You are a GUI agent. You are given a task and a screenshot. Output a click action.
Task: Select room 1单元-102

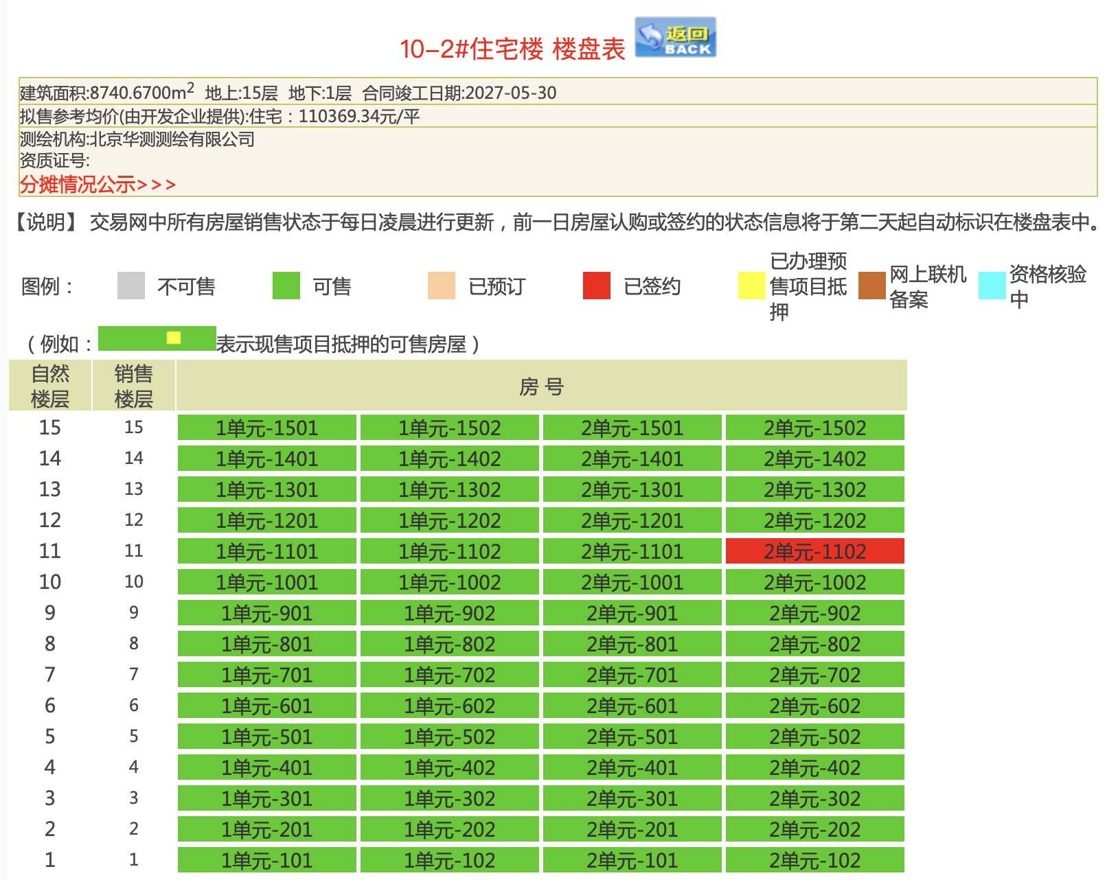click(450, 860)
